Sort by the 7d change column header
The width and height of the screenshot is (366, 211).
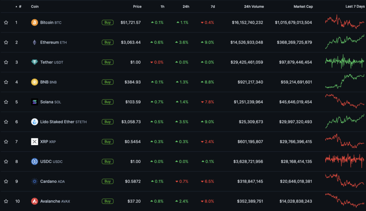pos(212,6)
